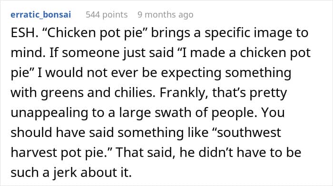Open the 9 months ago timestamp permalink
This screenshot has width=333, height=186.
tap(166, 15)
